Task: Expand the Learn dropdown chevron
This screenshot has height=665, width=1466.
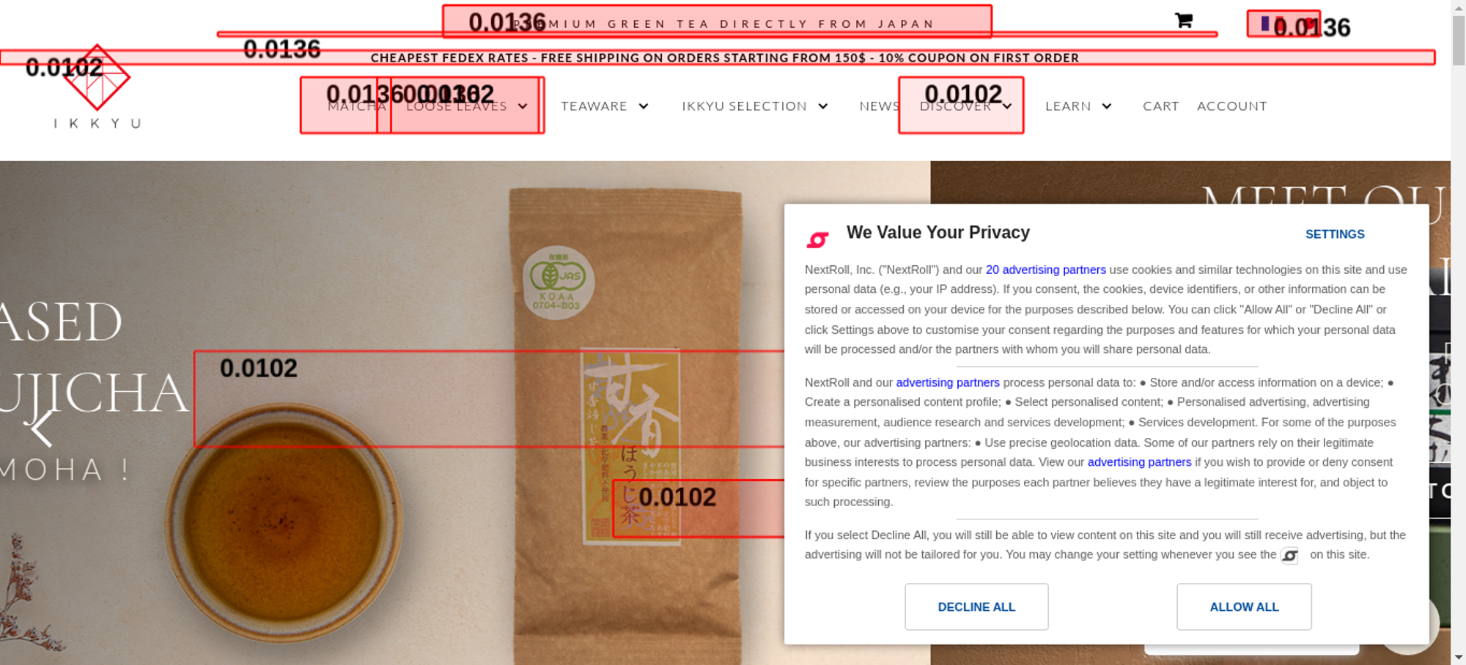Action: pyautogui.click(x=1107, y=106)
